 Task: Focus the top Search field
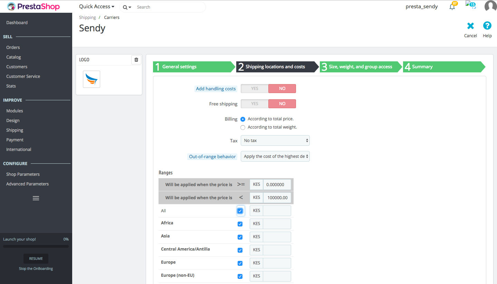point(169,7)
